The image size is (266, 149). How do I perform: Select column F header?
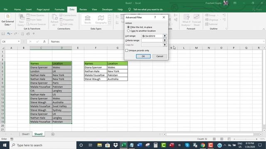pos(96,48)
